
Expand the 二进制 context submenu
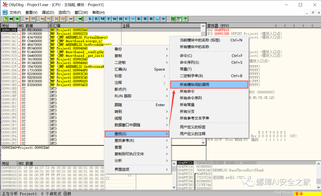pos(138,62)
